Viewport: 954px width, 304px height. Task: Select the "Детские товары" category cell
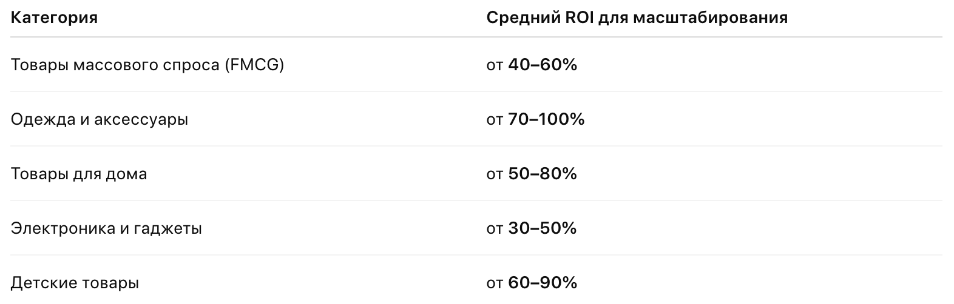tap(75, 283)
